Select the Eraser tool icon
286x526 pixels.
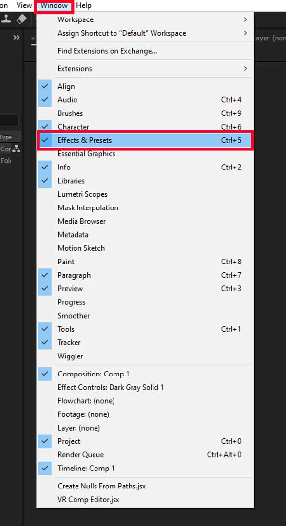(21, 19)
